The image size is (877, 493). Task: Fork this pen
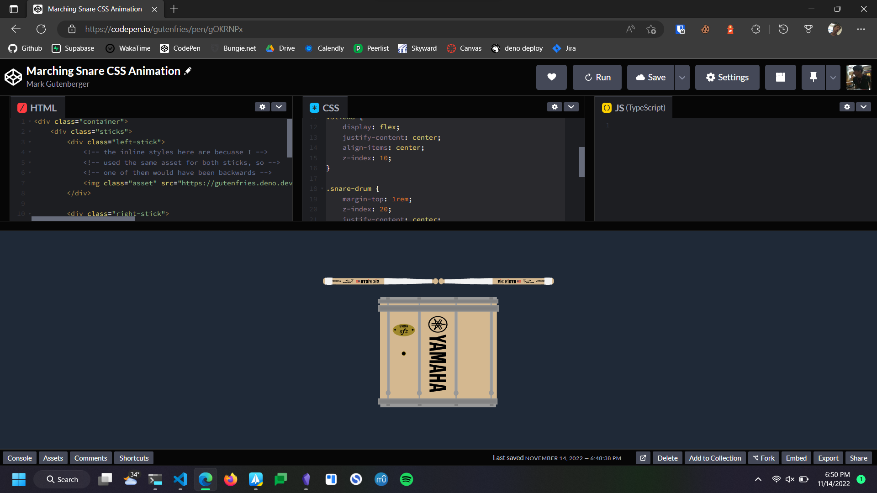pos(764,458)
